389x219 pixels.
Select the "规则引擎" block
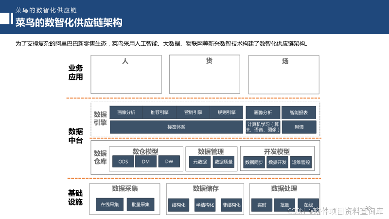pyautogui.click(x=226, y=112)
